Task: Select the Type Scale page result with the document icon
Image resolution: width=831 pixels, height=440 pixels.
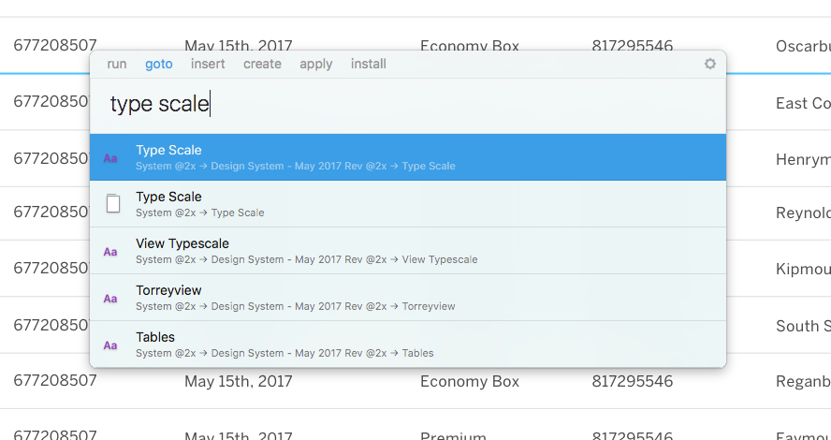Action: 408,204
